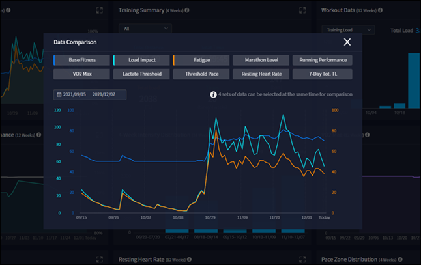Toggle Load Impact data series

point(141,60)
